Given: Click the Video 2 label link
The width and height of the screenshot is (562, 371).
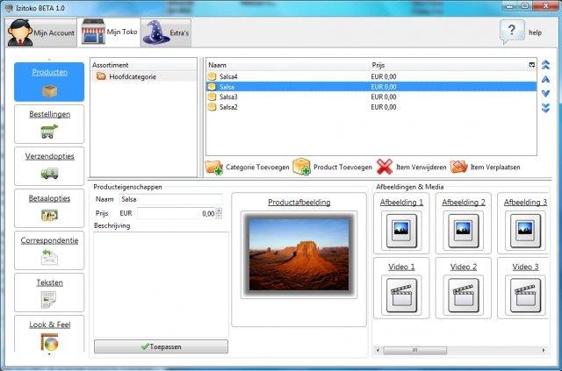Looking at the screenshot, I should 464,267.
